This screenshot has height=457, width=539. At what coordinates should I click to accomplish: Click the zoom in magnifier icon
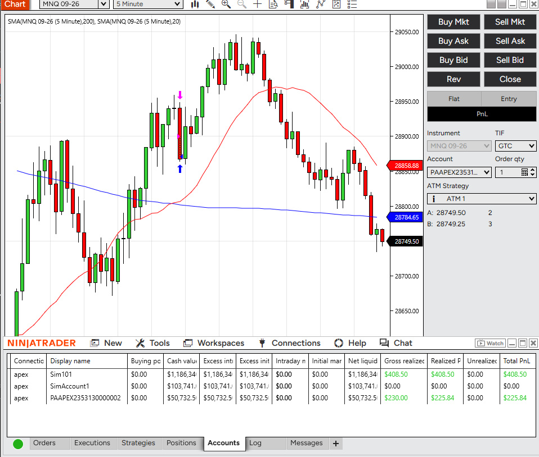226,4
